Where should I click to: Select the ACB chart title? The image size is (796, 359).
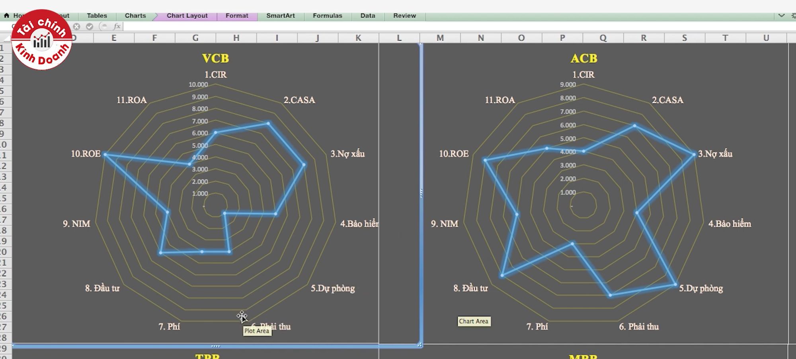pyautogui.click(x=584, y=58)
